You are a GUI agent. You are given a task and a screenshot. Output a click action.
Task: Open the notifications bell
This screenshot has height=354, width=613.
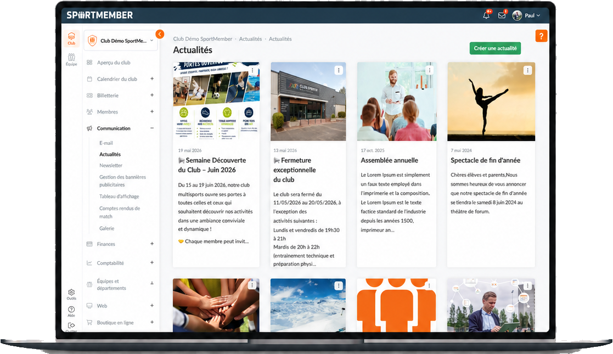[486, 16]
